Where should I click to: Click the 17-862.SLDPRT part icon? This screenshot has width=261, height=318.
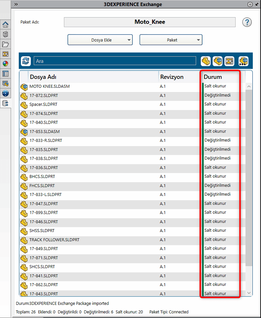(24, 285)
